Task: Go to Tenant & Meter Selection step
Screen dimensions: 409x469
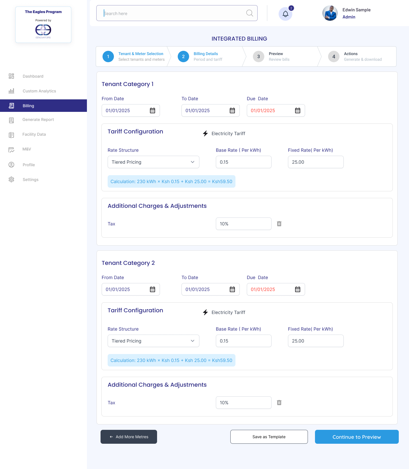Action: 133,56
